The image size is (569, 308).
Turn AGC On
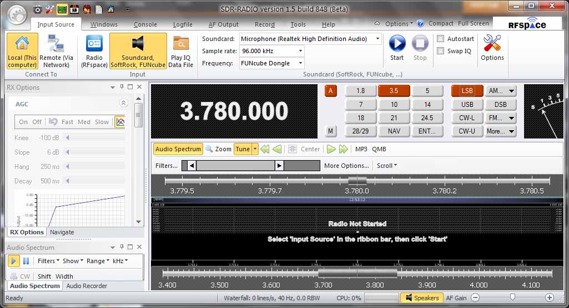click(x=23, y=122)
